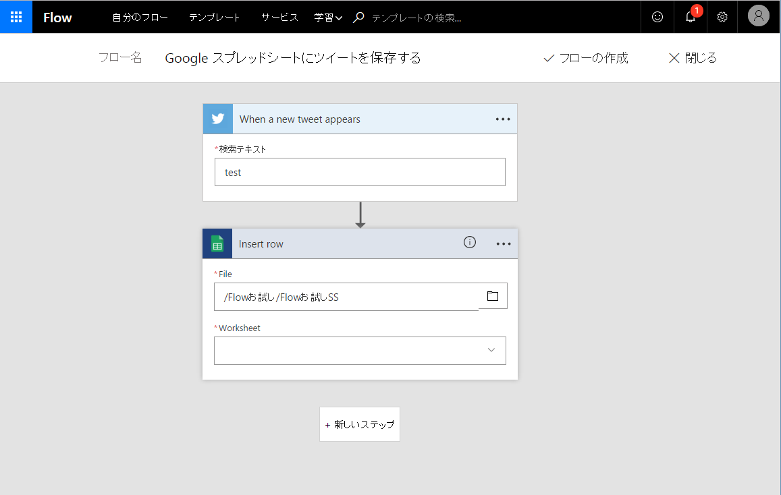The height and width of the screenshot is (495, 781).
Task: Expand the Worksheet dropdown
Action: (x=360, y=351)
